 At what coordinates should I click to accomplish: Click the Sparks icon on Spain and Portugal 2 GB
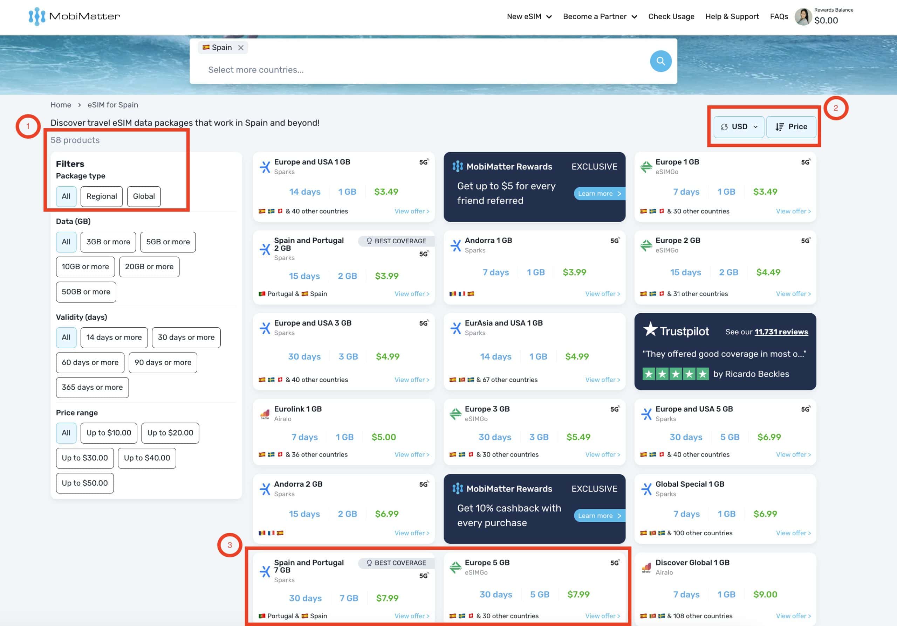(x=265, y=249)
